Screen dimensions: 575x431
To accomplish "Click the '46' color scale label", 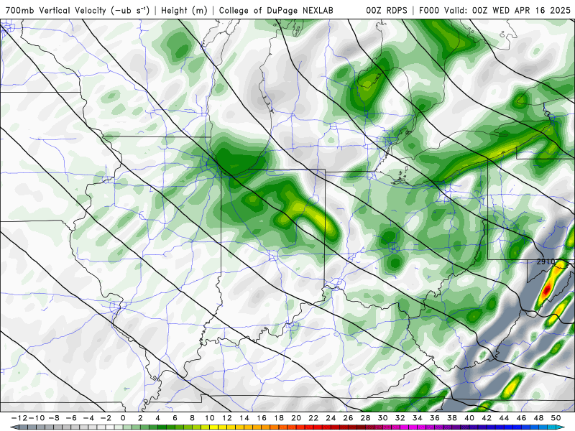I will point(521,418).
